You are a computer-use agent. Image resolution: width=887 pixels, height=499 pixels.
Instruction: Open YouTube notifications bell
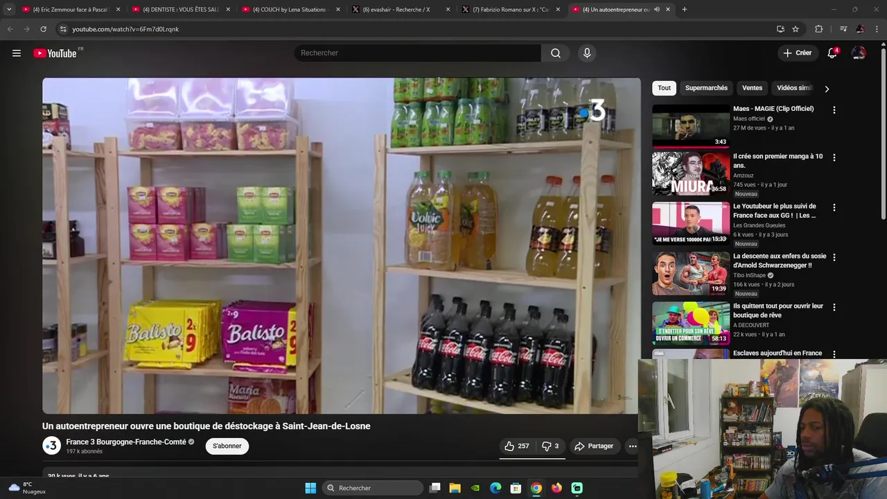tap(832, 53)
